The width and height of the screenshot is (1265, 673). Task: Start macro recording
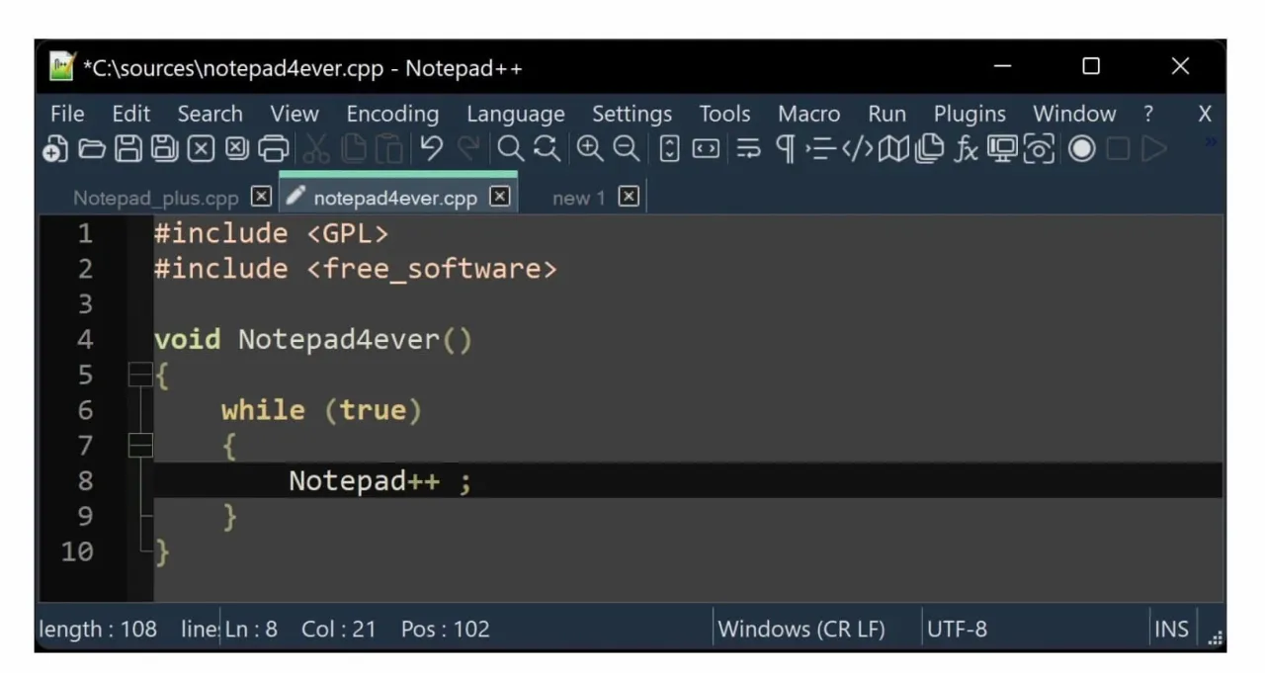[1081, 148]
